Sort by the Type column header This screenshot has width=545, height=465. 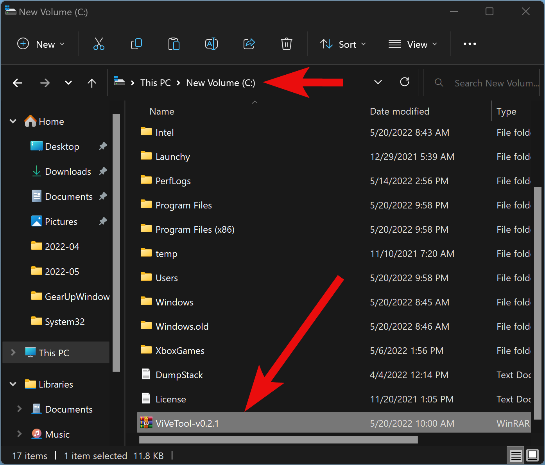coord(506,111)
